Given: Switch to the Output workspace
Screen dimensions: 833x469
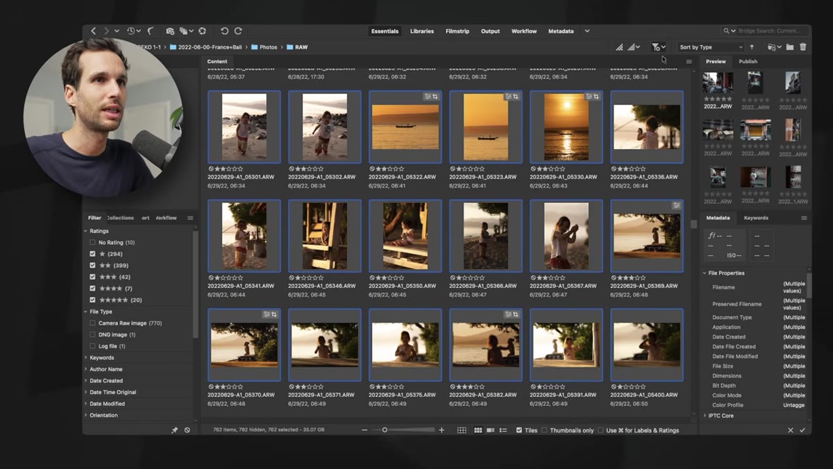Looking at the screenshot, I should 490,31.
